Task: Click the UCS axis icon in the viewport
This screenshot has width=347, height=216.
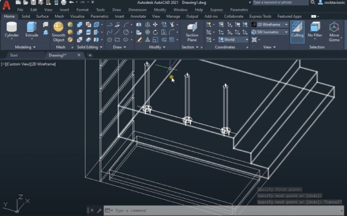Action: click(17, 204)
